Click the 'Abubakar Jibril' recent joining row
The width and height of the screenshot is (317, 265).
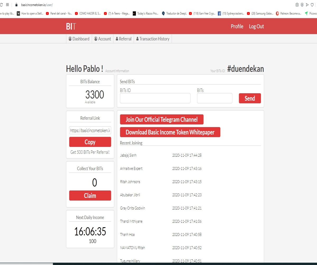pyautogui.click(x=190, y=195)
